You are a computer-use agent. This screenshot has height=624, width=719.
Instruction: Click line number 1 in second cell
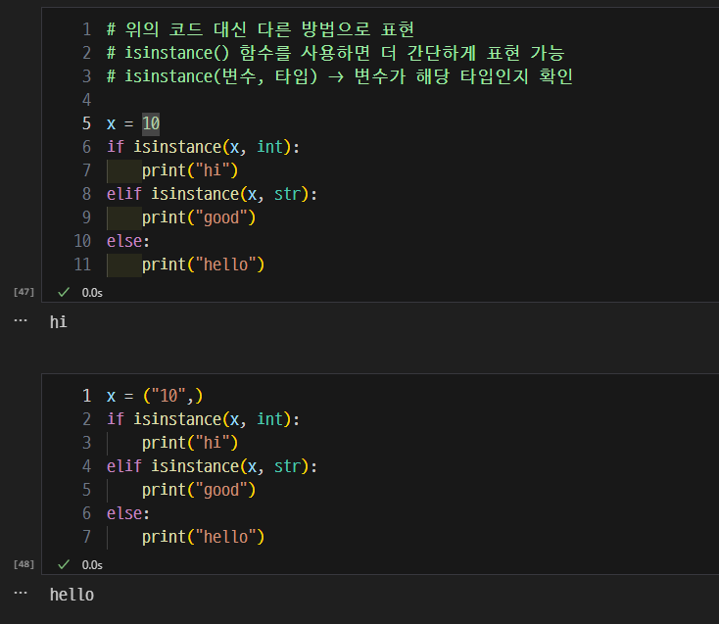coord(86,396)
